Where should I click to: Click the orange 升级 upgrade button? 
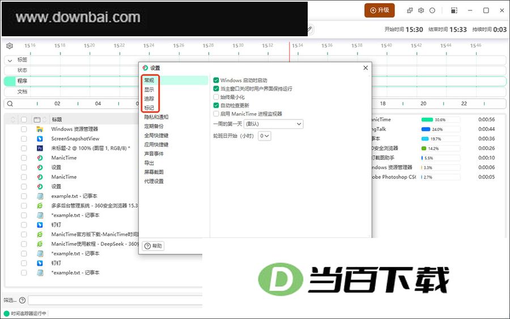380,10
